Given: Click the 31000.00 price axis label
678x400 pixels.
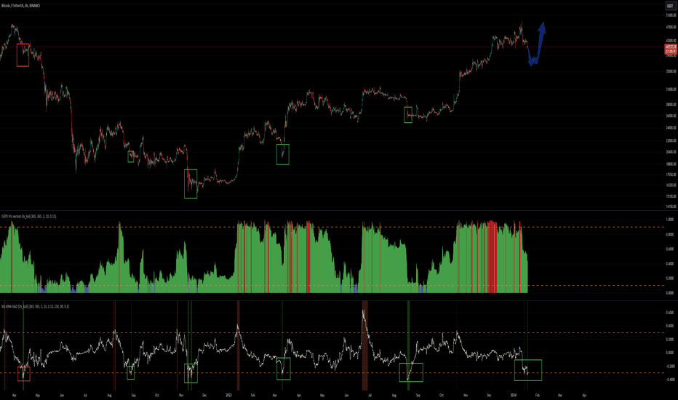Looking at the screenshot, I should point(671,89).
